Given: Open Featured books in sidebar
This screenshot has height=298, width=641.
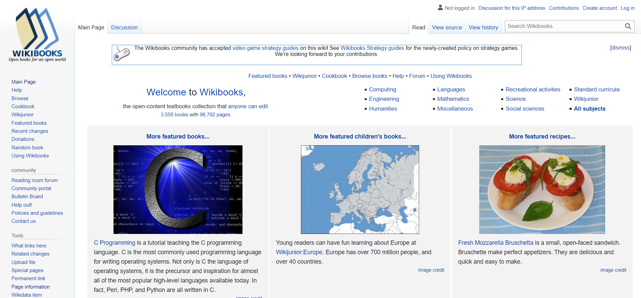Looking at the screenshot, I should pyautogui.click(x=29, y=123).
